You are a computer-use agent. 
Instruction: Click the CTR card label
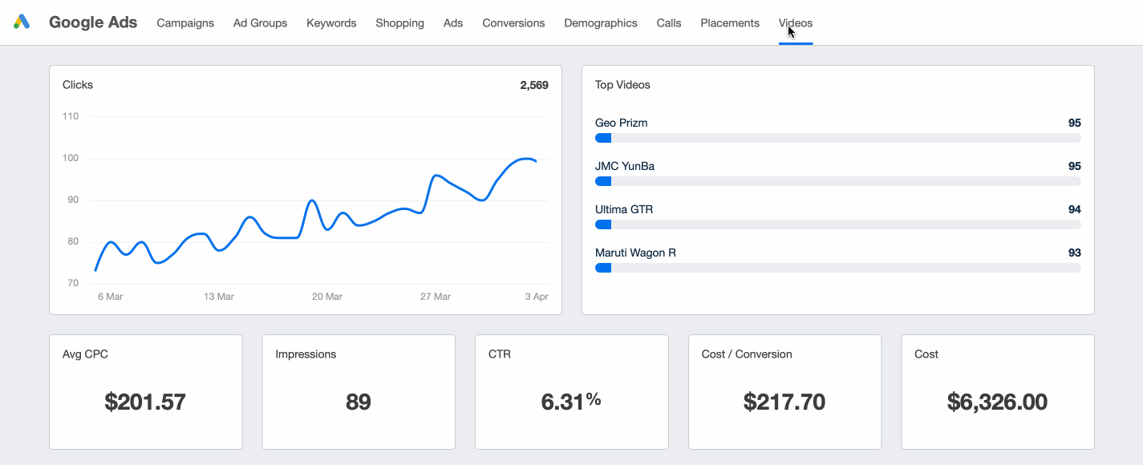click(500, 354)
